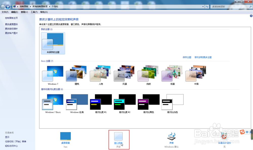Viewport: 253px width, 150px height.
Task: Click the forward navigation arrow
Action: pos(7,7)
